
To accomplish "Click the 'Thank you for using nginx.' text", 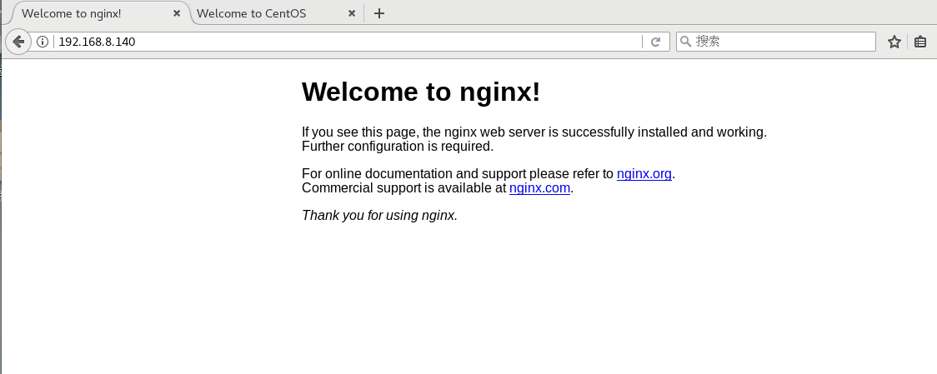I will click(x=379, y=215).
